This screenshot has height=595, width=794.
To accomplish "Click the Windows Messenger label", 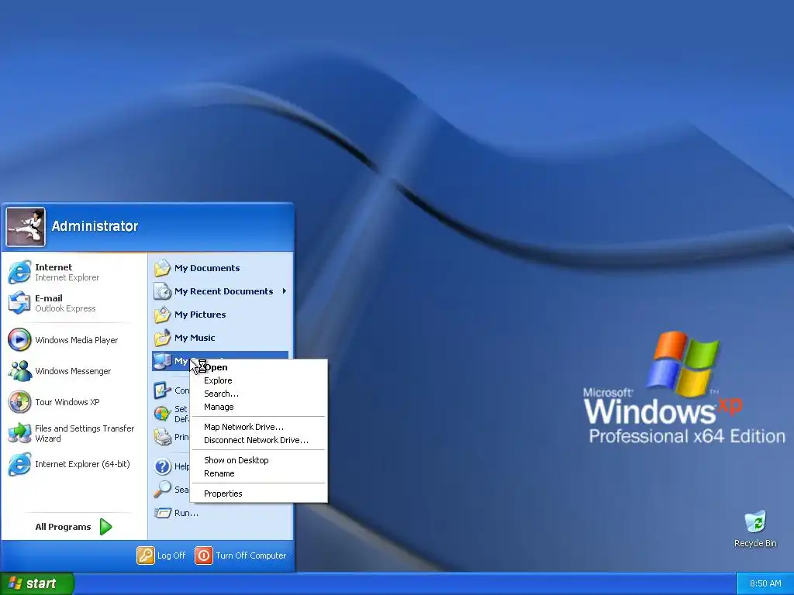I will coord(73,371).
